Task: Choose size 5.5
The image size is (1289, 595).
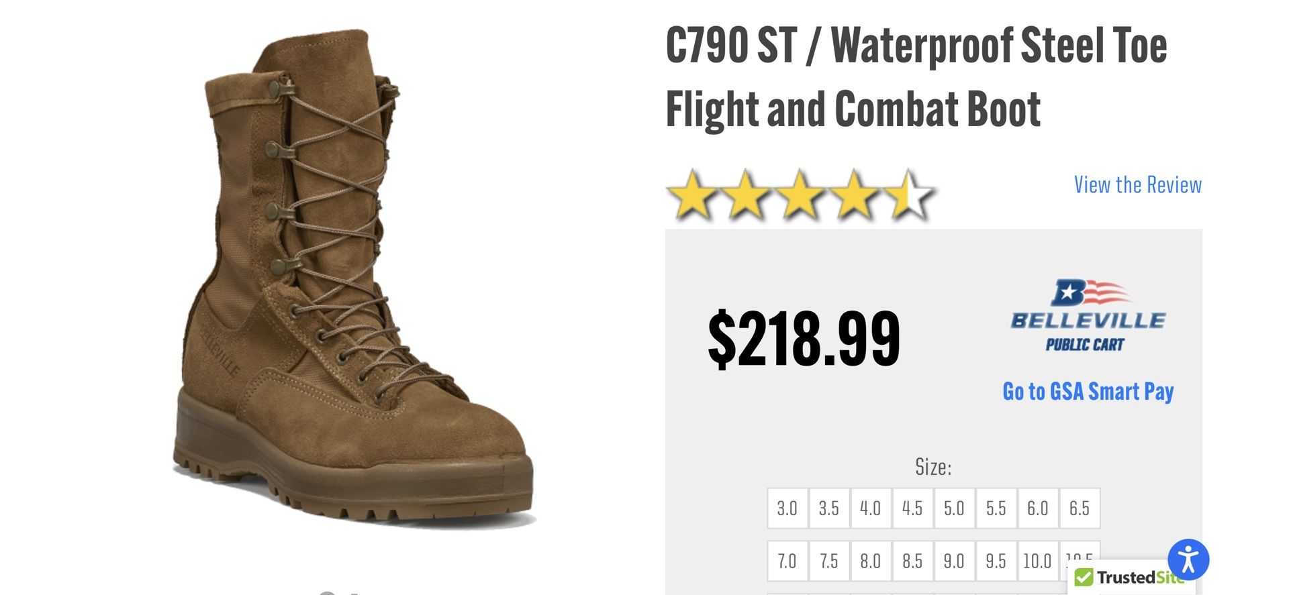Action: (996, 508)
